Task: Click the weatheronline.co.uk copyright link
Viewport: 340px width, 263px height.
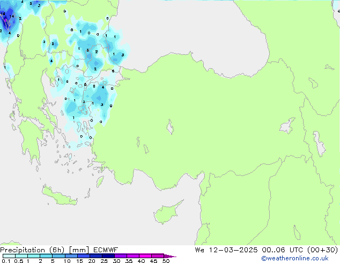Action: coord(295,258)
